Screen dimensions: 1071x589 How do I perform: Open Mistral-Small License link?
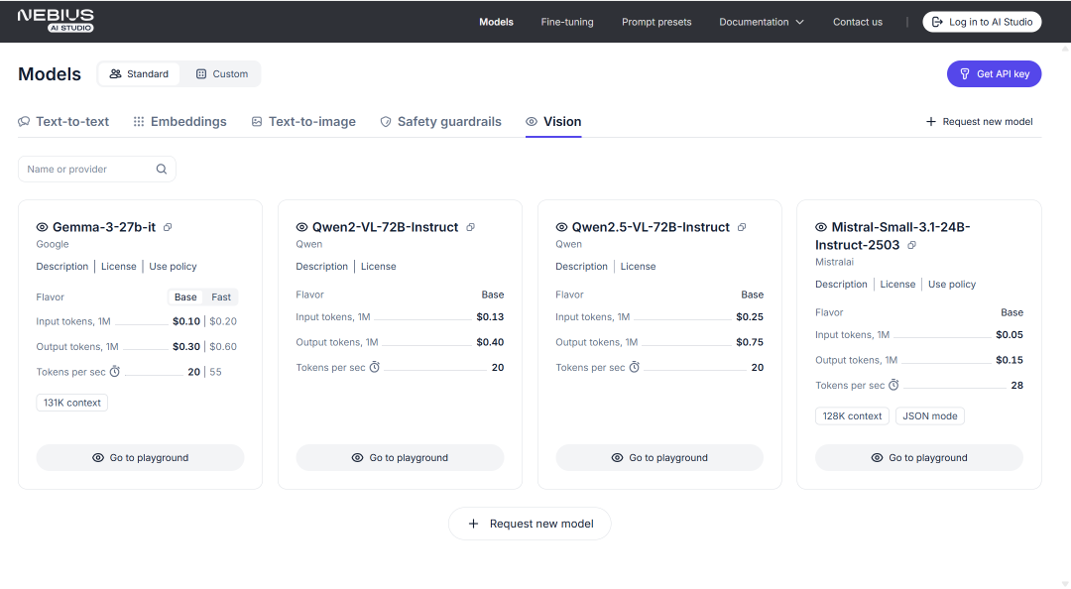point(897,285)
